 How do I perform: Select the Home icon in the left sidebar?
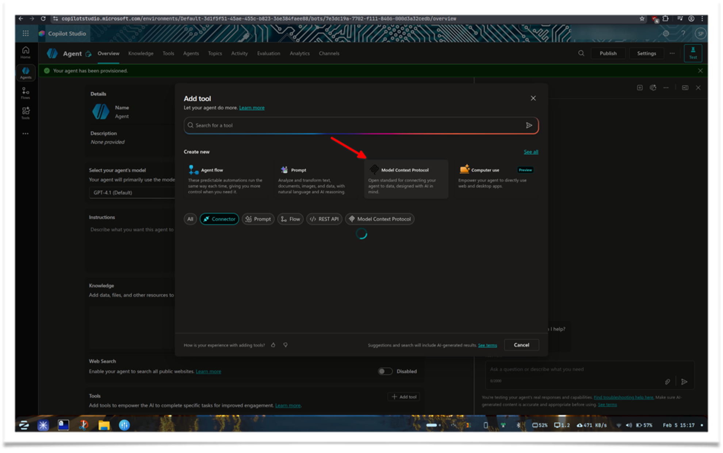(x=26, y=52)
